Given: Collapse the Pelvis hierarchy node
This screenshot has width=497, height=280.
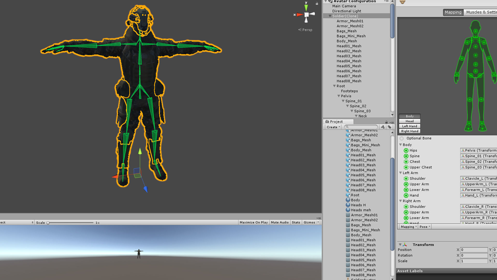Looking at the screenshot, I should (339, 96).
